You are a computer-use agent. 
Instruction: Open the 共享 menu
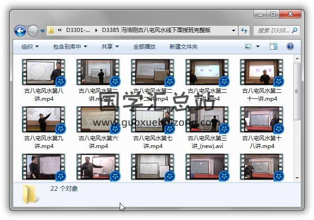[x=110, y=46]
